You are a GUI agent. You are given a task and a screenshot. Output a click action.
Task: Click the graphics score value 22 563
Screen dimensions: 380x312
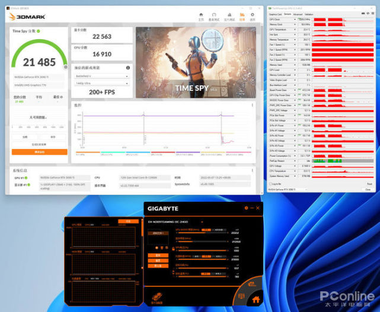click(x=102, y=37)
